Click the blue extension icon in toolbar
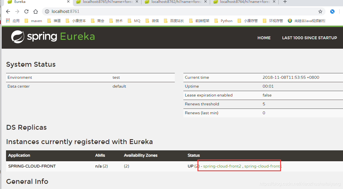 click(x=332, y=11)
